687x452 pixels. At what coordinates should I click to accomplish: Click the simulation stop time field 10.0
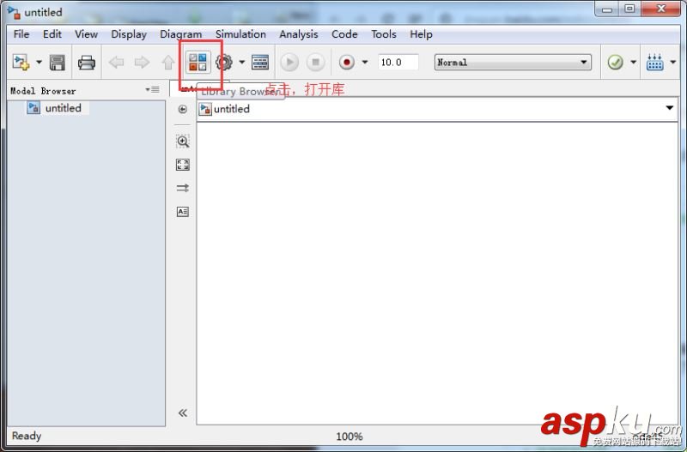pos(398,62)
